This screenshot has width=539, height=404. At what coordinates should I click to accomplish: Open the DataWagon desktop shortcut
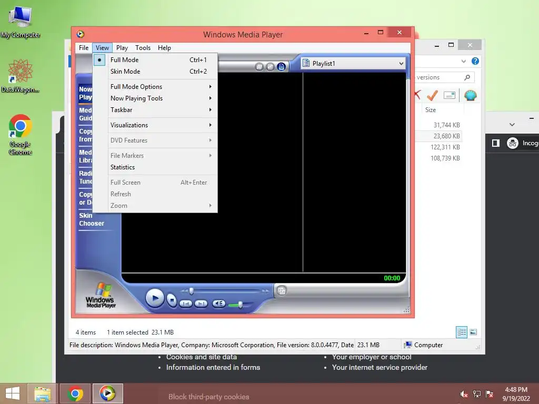tap(21, 76)
